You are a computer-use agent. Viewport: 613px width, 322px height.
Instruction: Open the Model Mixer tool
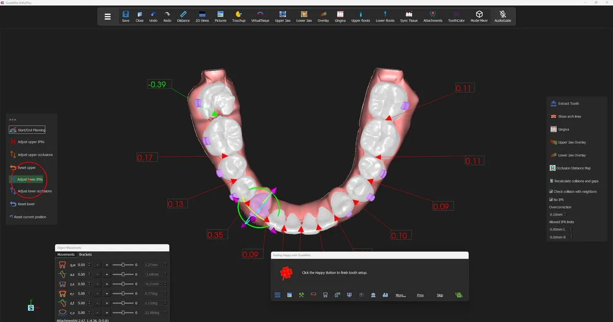pos(479,16)
